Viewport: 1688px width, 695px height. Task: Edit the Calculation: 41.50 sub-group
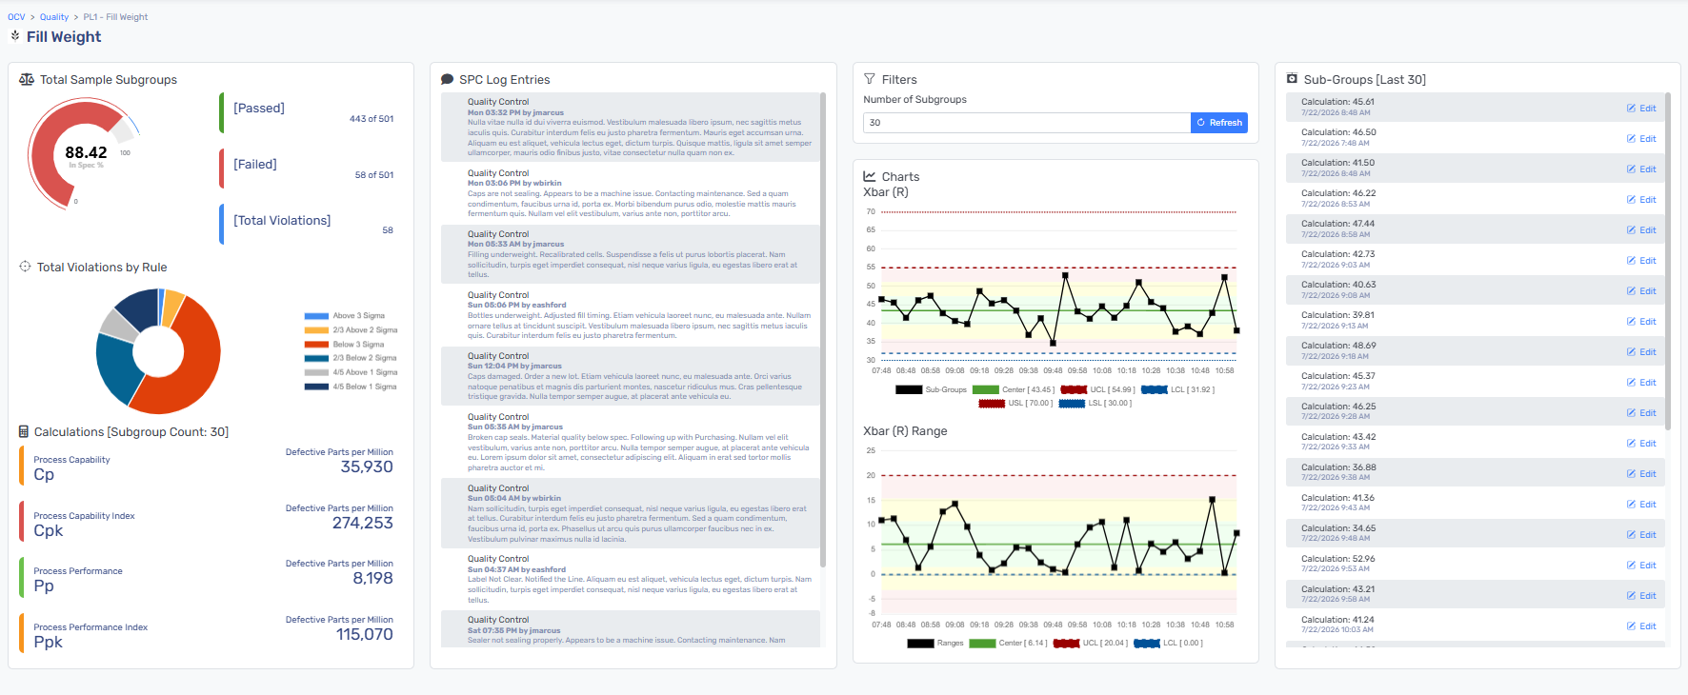click(x=1641, y=169)
